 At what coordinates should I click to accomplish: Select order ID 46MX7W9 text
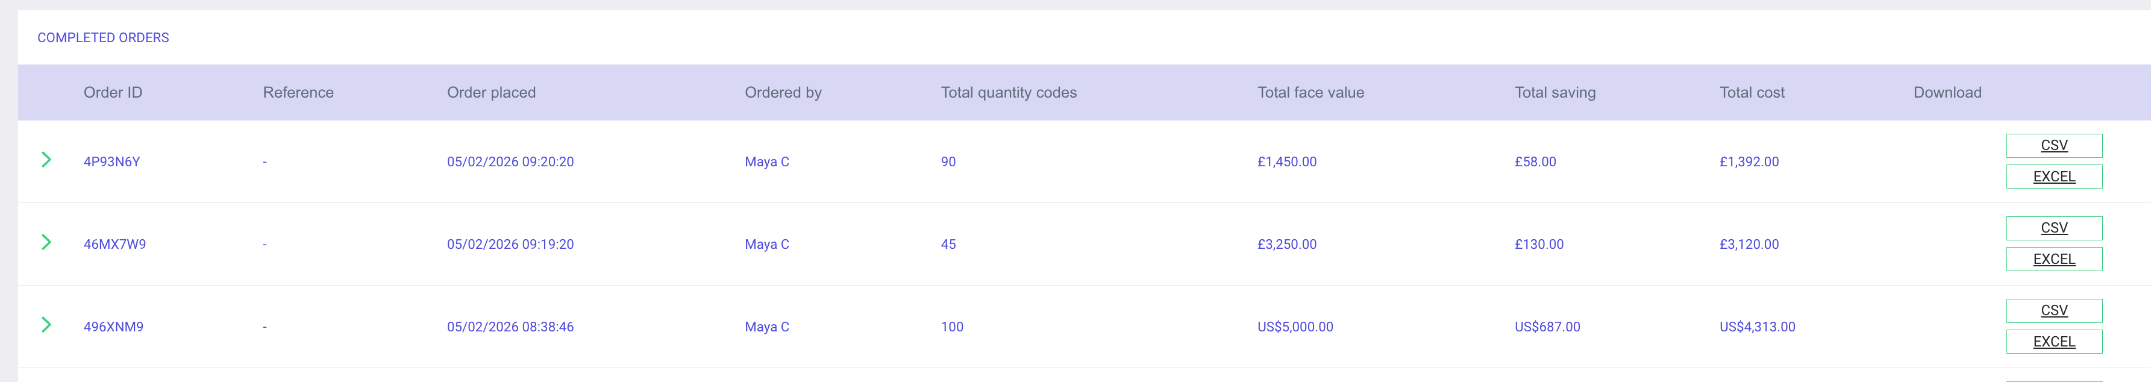coord(114,244)
